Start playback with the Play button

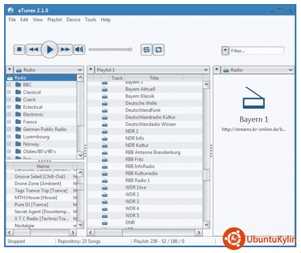50,50
